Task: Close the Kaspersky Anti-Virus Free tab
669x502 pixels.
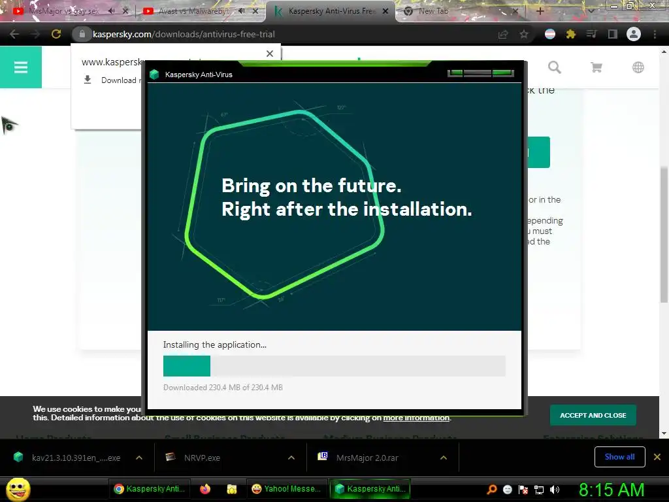Action: (x=385, y=11)
